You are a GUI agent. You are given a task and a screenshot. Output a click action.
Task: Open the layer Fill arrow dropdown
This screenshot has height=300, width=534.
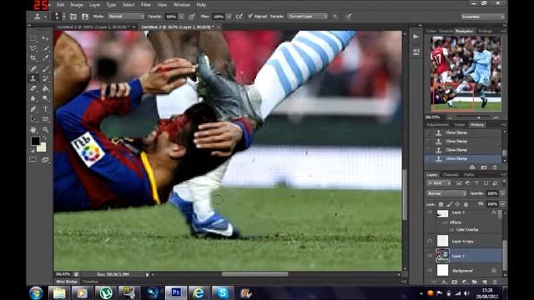click(502, 204)
